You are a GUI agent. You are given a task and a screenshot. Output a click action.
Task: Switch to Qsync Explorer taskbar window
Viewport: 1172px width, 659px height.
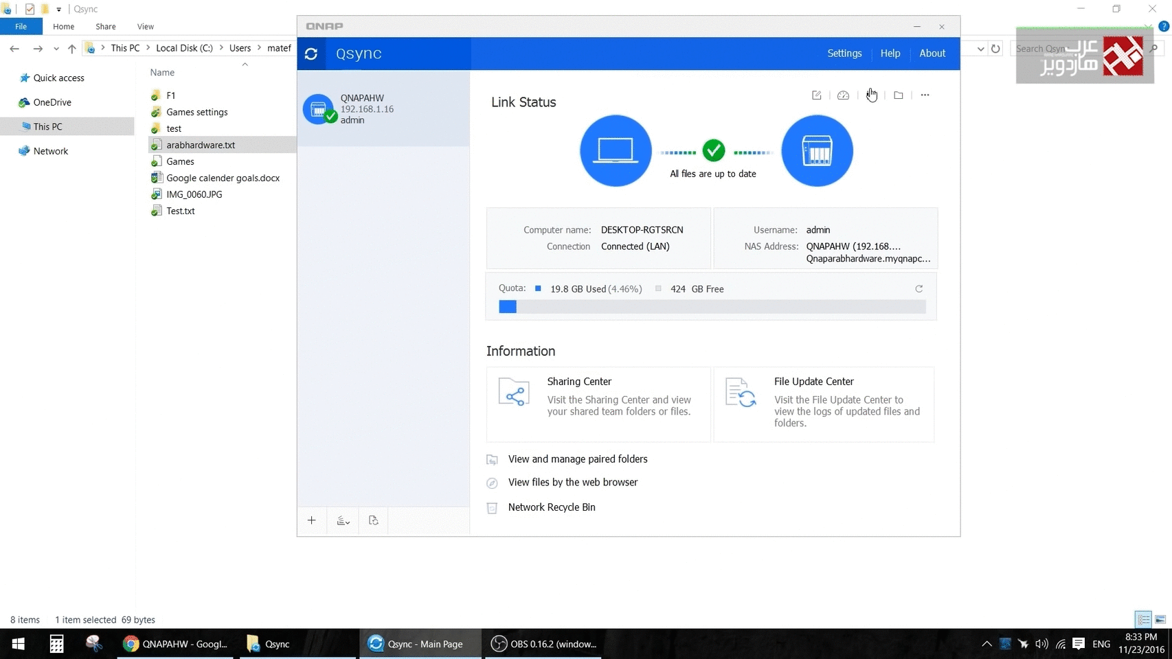click(x=297, y=644)
